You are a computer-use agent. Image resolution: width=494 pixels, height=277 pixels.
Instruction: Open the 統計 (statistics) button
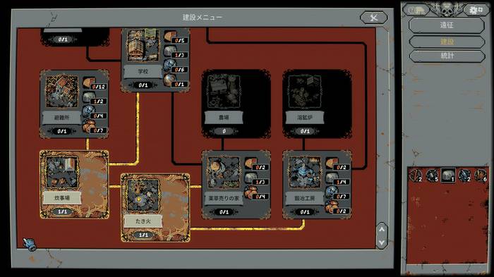point(447,56)
